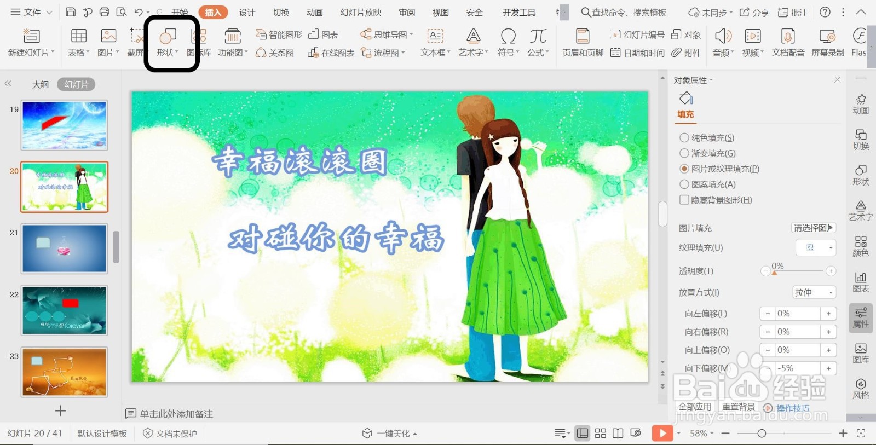
Task: Open the 形状 shapes tool
Action: click(168, 43)
